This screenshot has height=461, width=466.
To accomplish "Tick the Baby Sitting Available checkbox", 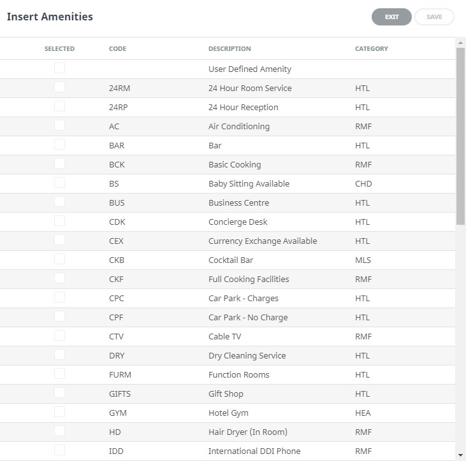I will pyautogui.click(x=59, y=183).
